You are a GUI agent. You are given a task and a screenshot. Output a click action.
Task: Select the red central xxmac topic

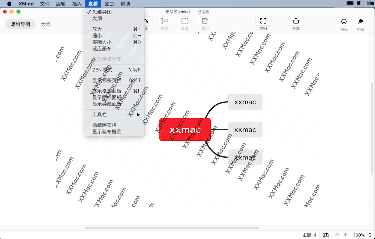(185, 130)
